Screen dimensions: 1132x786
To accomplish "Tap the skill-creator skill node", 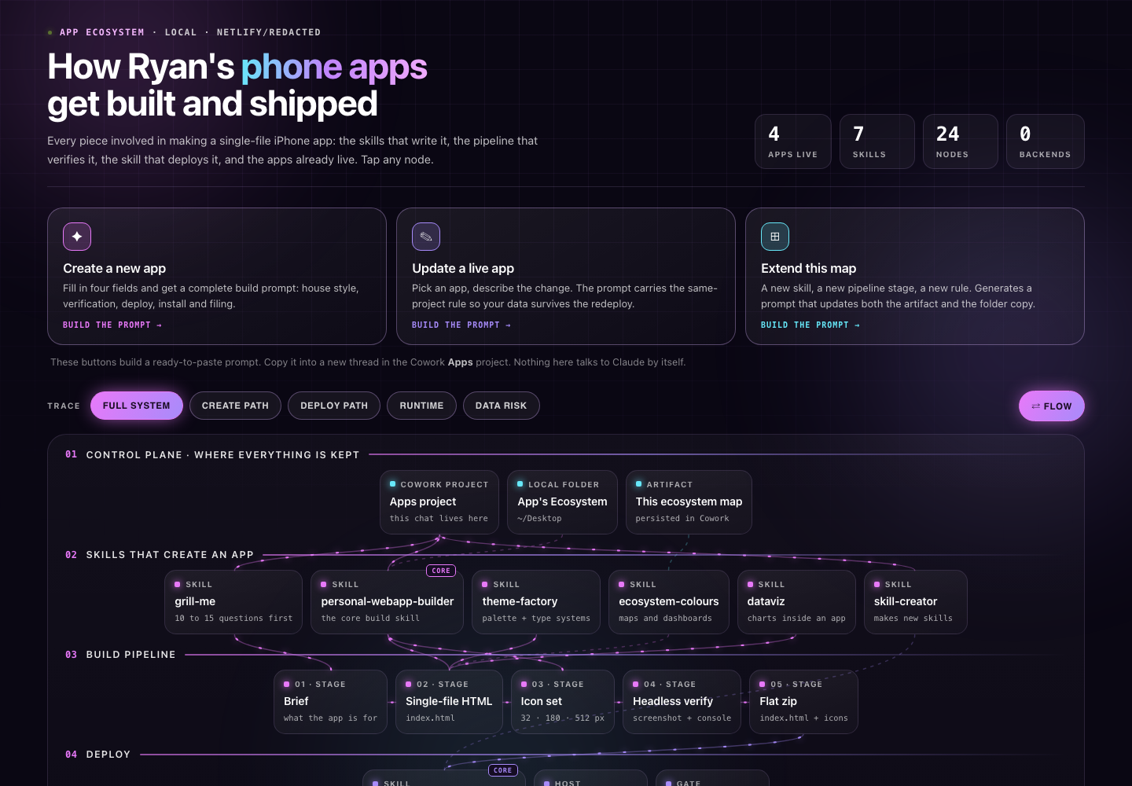I will [916, 602].
